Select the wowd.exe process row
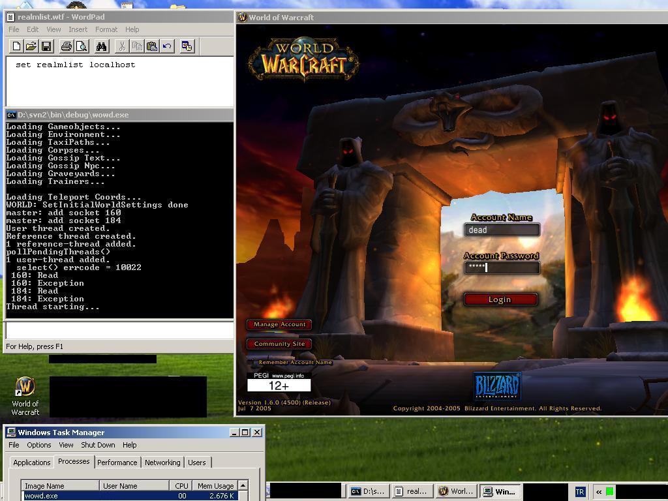The height and width of the screenshot is (501, 668). click(130, 496)
